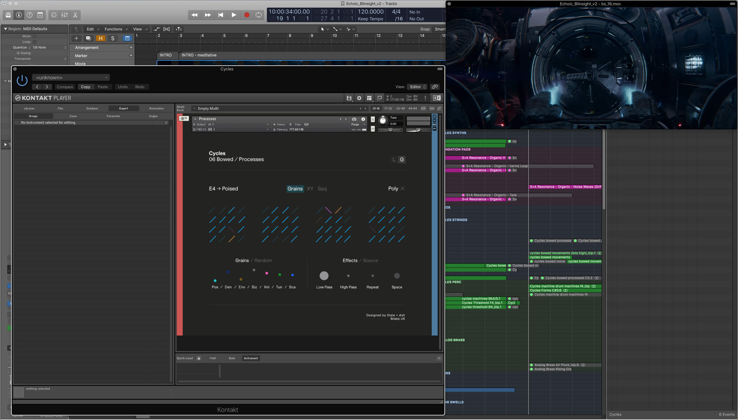This screenshot has height=420, width=738.
Task: Mute the Processes instrument (M)
Action: [x=373, y=129]
